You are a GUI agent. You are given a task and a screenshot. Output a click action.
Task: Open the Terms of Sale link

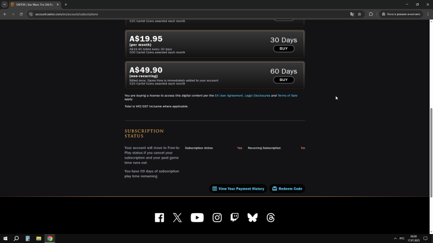coord(287,96)
